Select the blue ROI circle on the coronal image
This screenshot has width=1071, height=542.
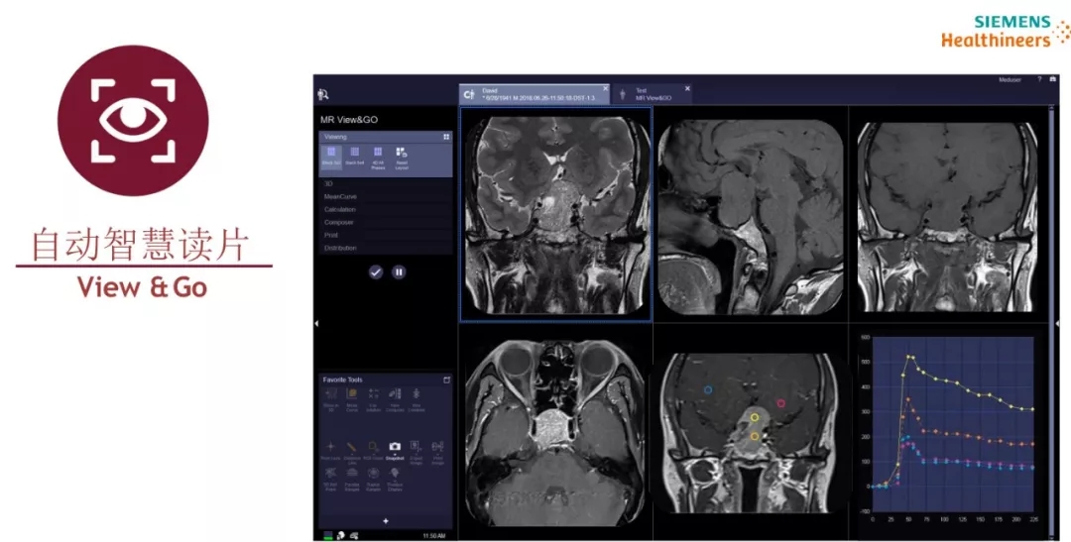pos(708,390)
